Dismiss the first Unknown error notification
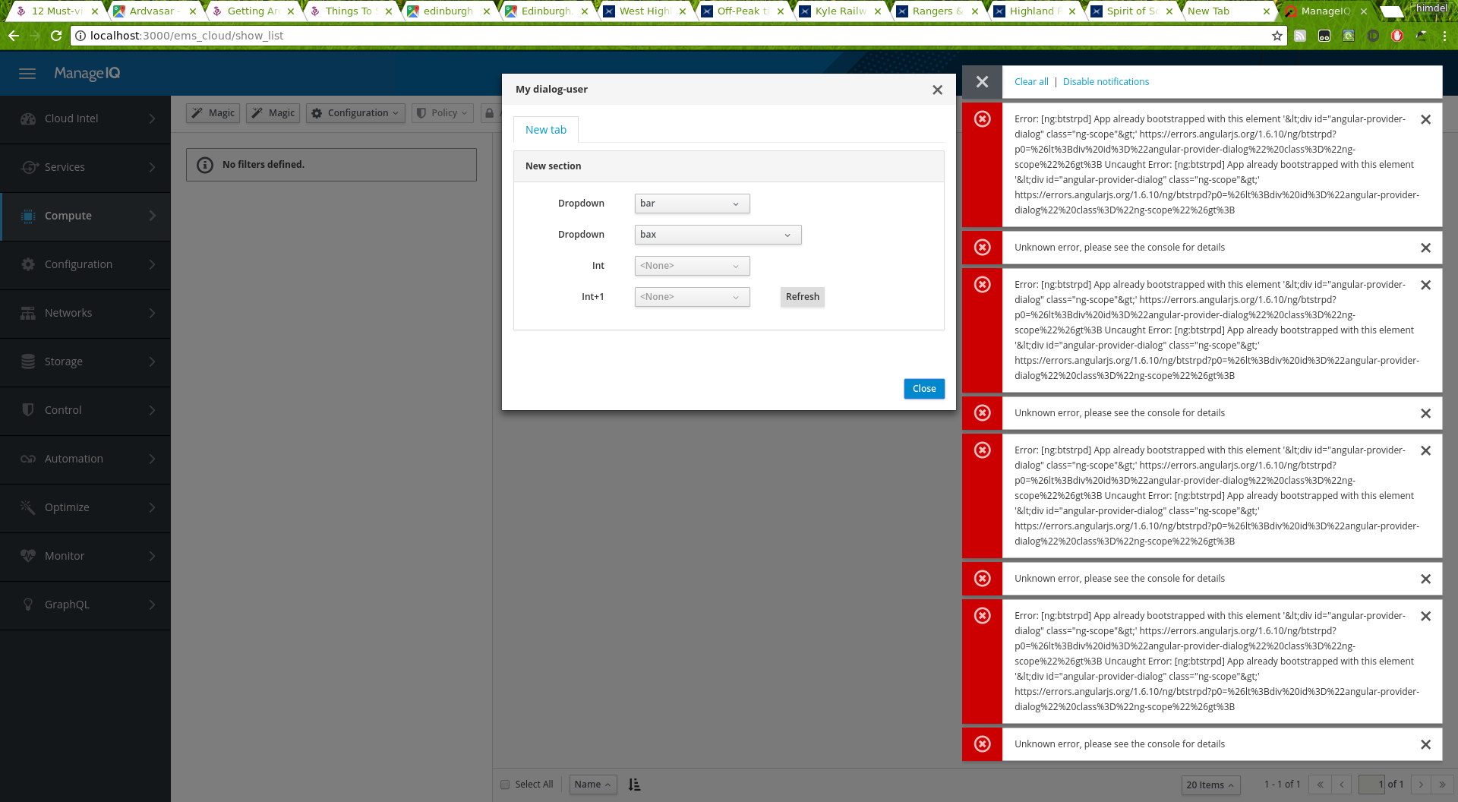 pos(1426,248)
